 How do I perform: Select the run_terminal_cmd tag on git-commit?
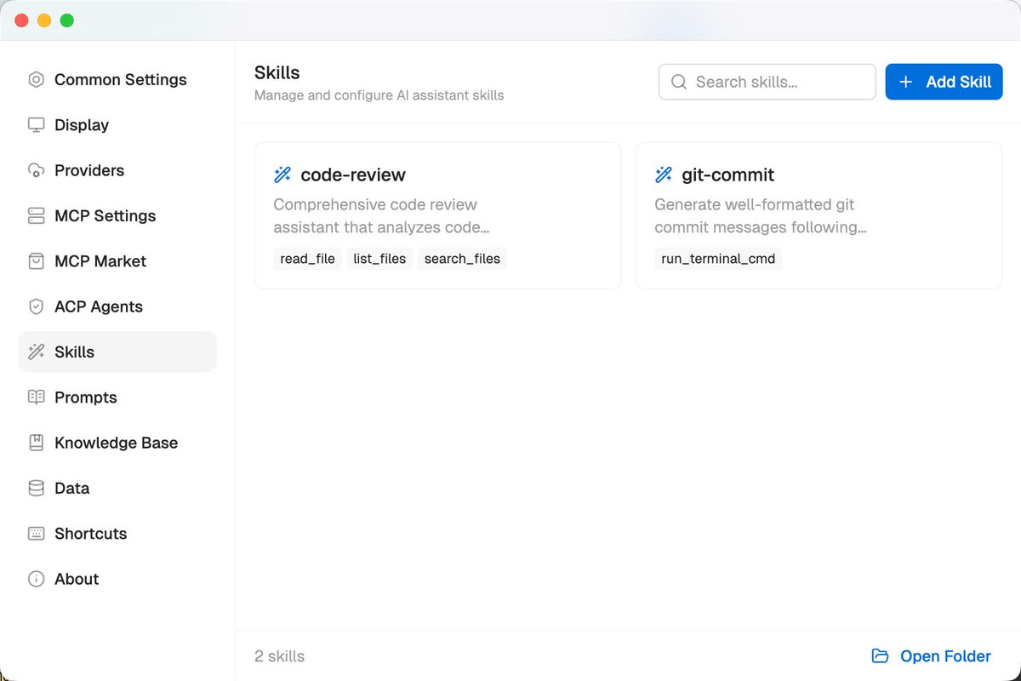coord(717,258)
